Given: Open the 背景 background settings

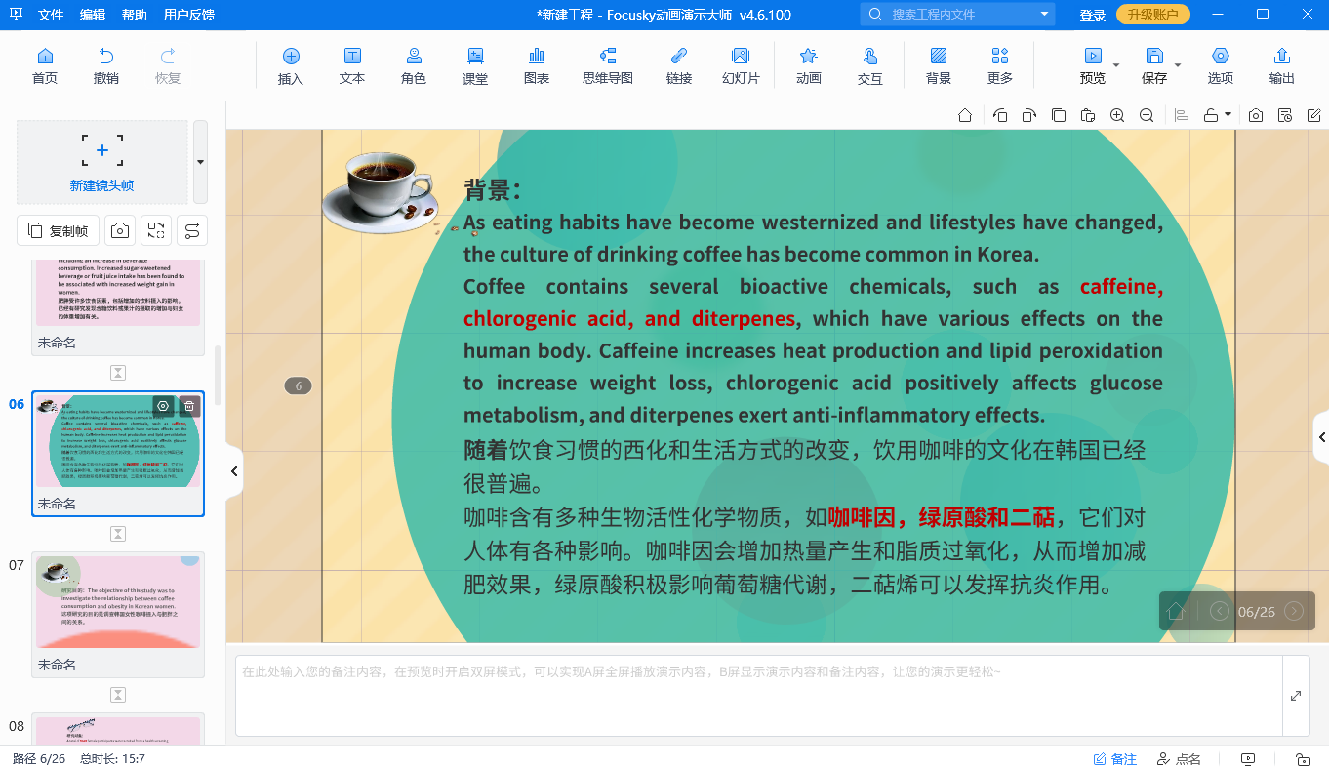Looking at the screenshot, I should pyautogui.click(x=939, y=65).
